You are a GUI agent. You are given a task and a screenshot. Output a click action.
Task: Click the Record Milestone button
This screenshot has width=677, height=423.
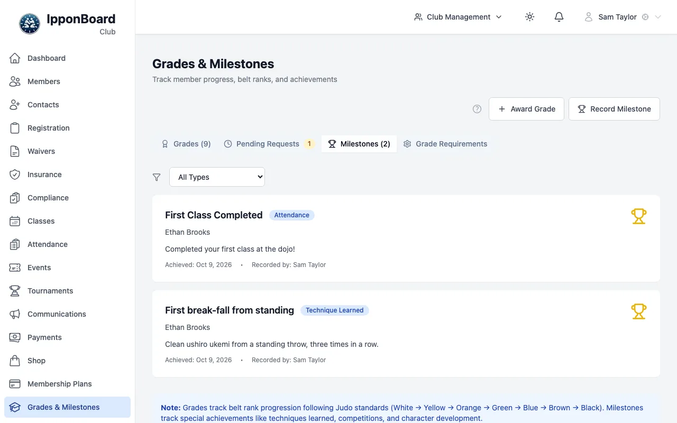pyautogui.click(x=614, y=109)
